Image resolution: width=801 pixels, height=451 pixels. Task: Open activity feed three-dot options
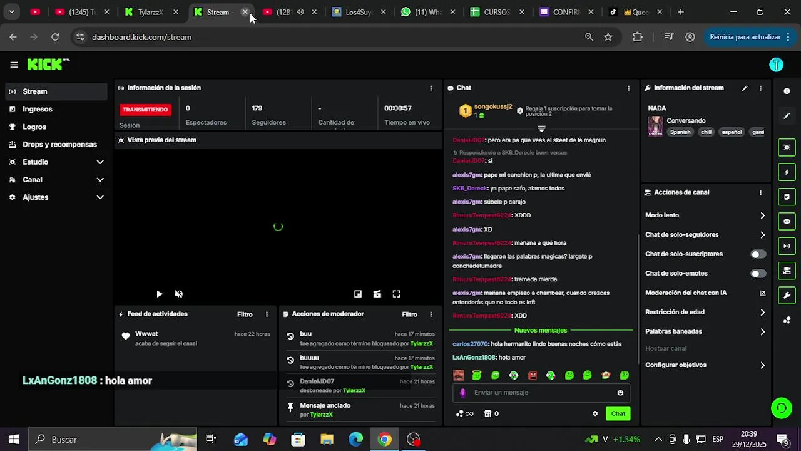[x=267, y=314]
